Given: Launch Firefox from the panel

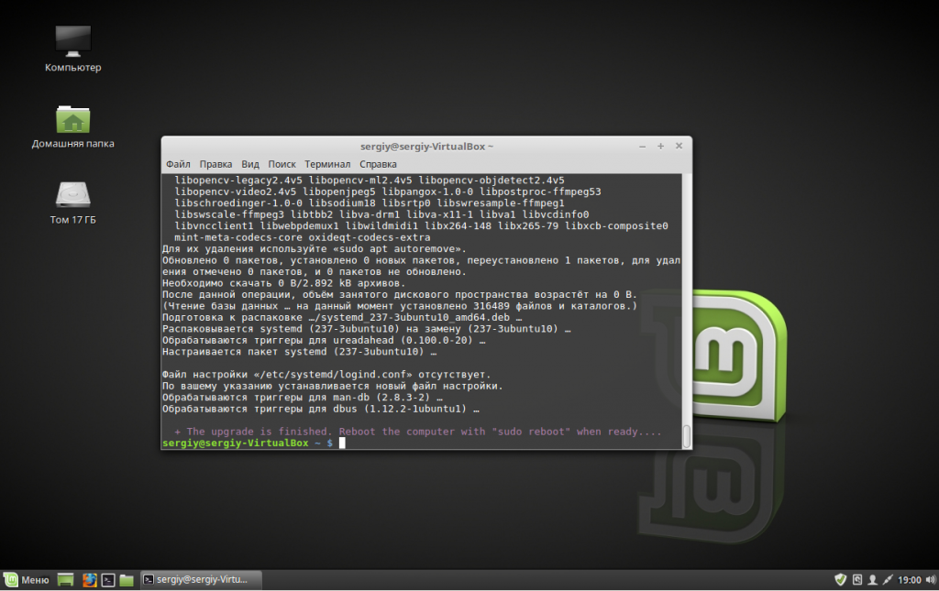Looking at the screenshot, I should 89,579.
